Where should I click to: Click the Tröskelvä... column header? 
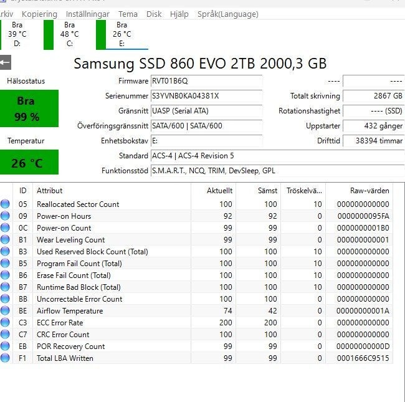pos(303,191)
